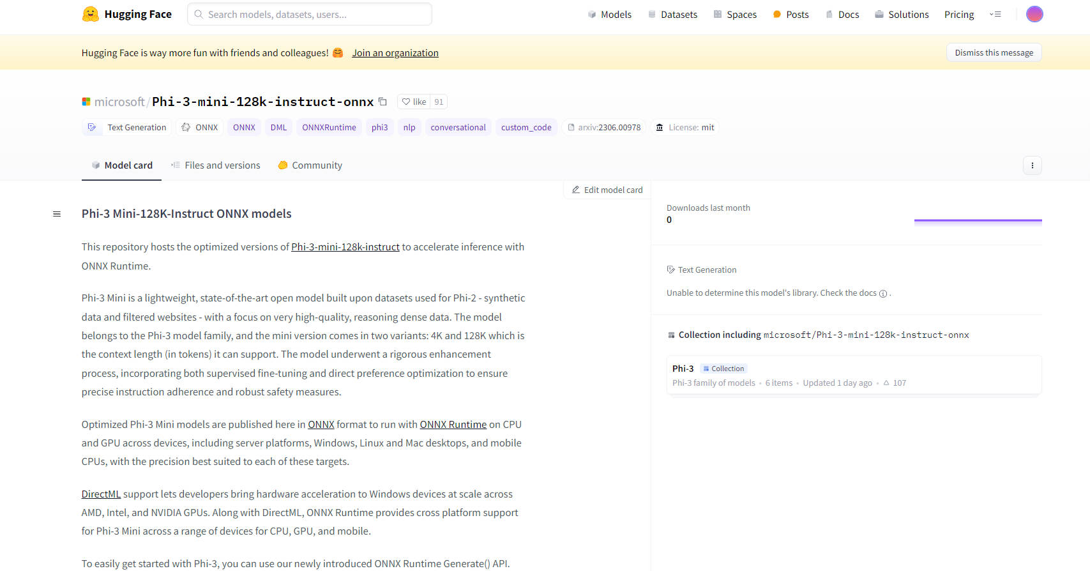Toggle the table of contents icon

(57, 214)
